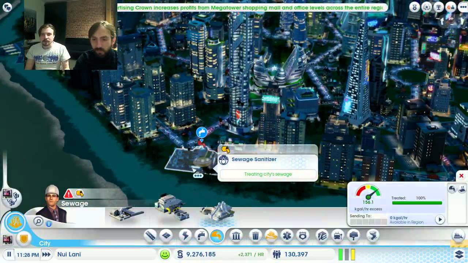This screenshot has width=468, height=263.
Task: Open the Parks tree menu
Action: [x=354, y=236]
